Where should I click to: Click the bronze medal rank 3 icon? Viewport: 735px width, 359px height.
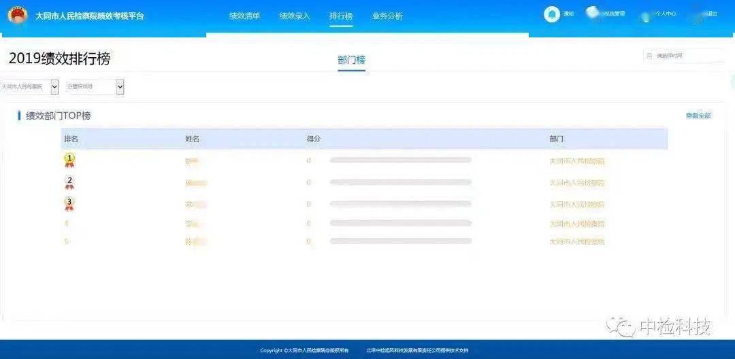pos(69,204)
